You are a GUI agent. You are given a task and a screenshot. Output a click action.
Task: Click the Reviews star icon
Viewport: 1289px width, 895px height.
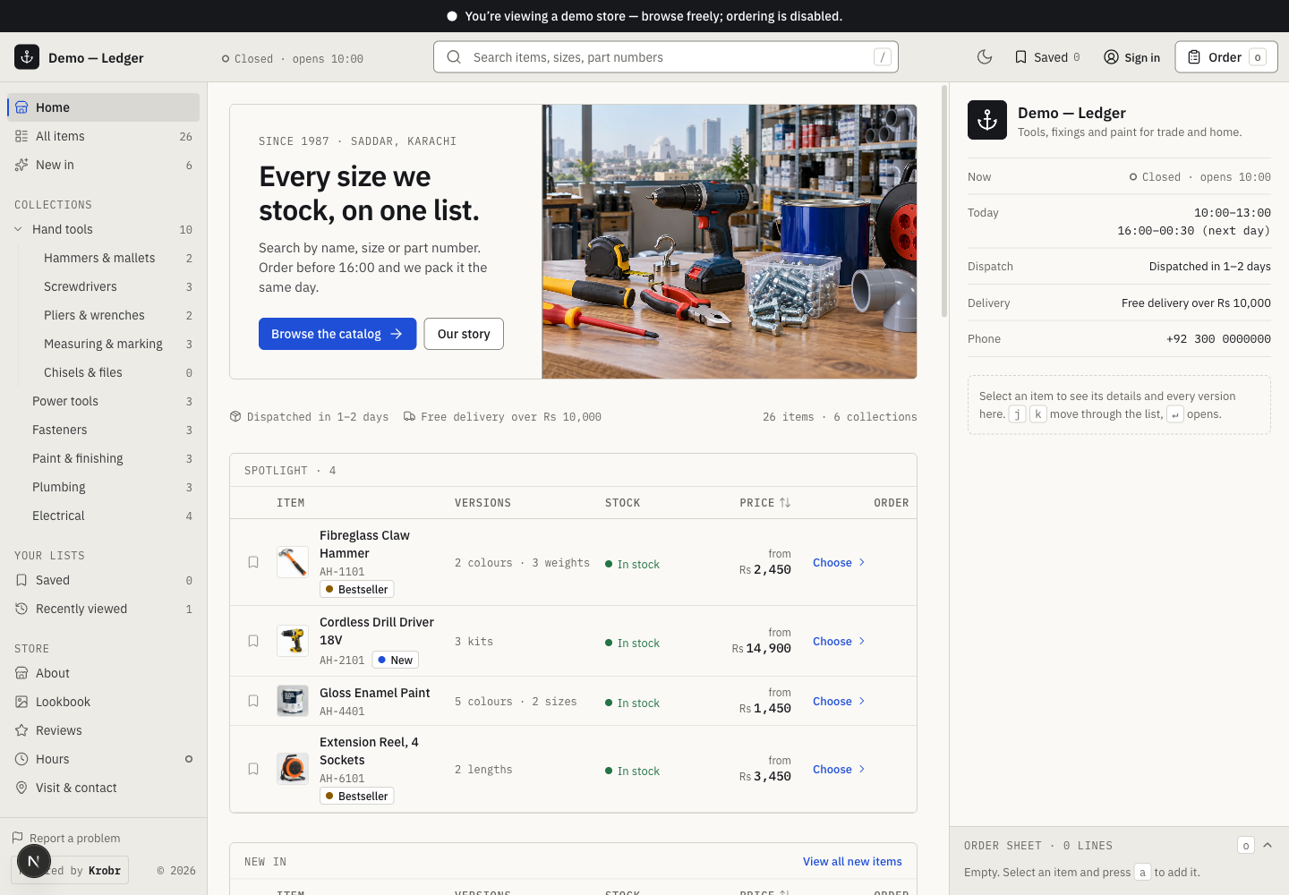pos(21,730)
